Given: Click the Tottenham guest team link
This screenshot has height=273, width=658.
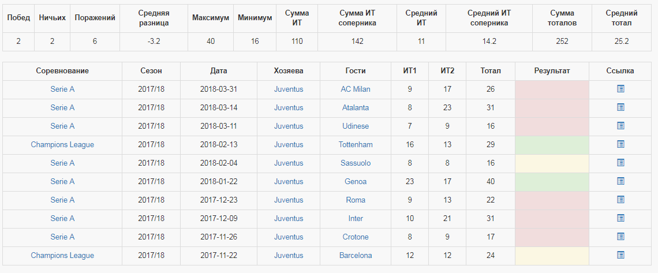Looking at the screenshot, I should coord(356,145).
